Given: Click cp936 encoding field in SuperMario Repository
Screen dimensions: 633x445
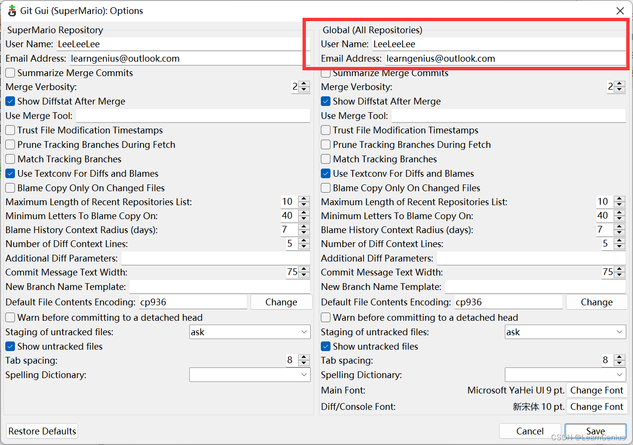Looking at the screenshot, I should click(x=193, y=302).
